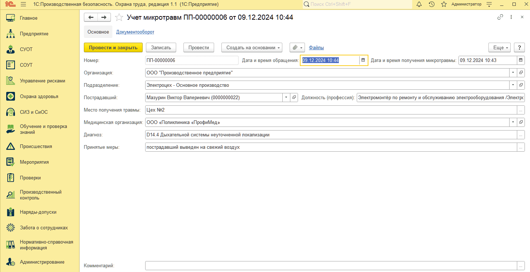Screen dimensions: 530x272
Task: Open the Главное section icon
Action: point(11,18)
